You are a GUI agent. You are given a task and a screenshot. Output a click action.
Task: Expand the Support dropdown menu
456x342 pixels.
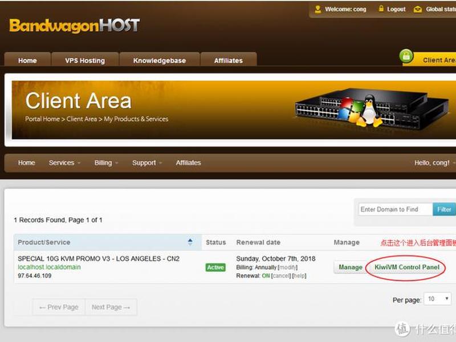pyautogui.click(x=147, y=163)
